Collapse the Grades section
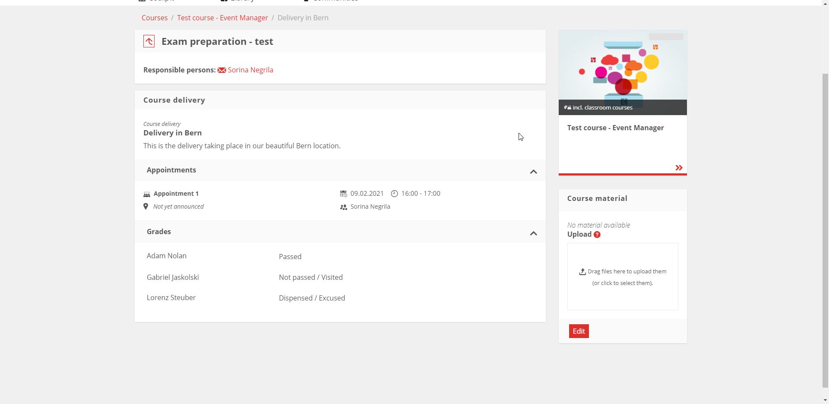This screenshot has height=404, width=829. 533,233
